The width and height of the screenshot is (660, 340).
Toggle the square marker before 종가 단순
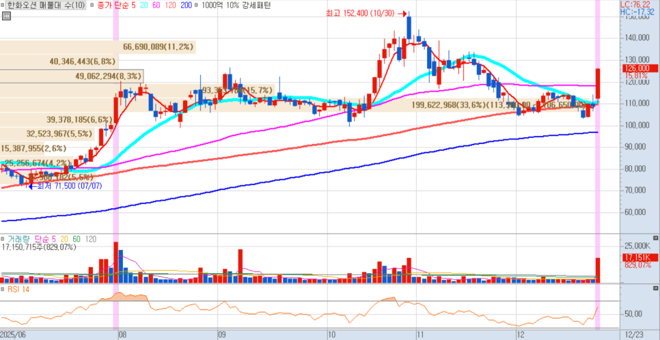click(92, 5)
